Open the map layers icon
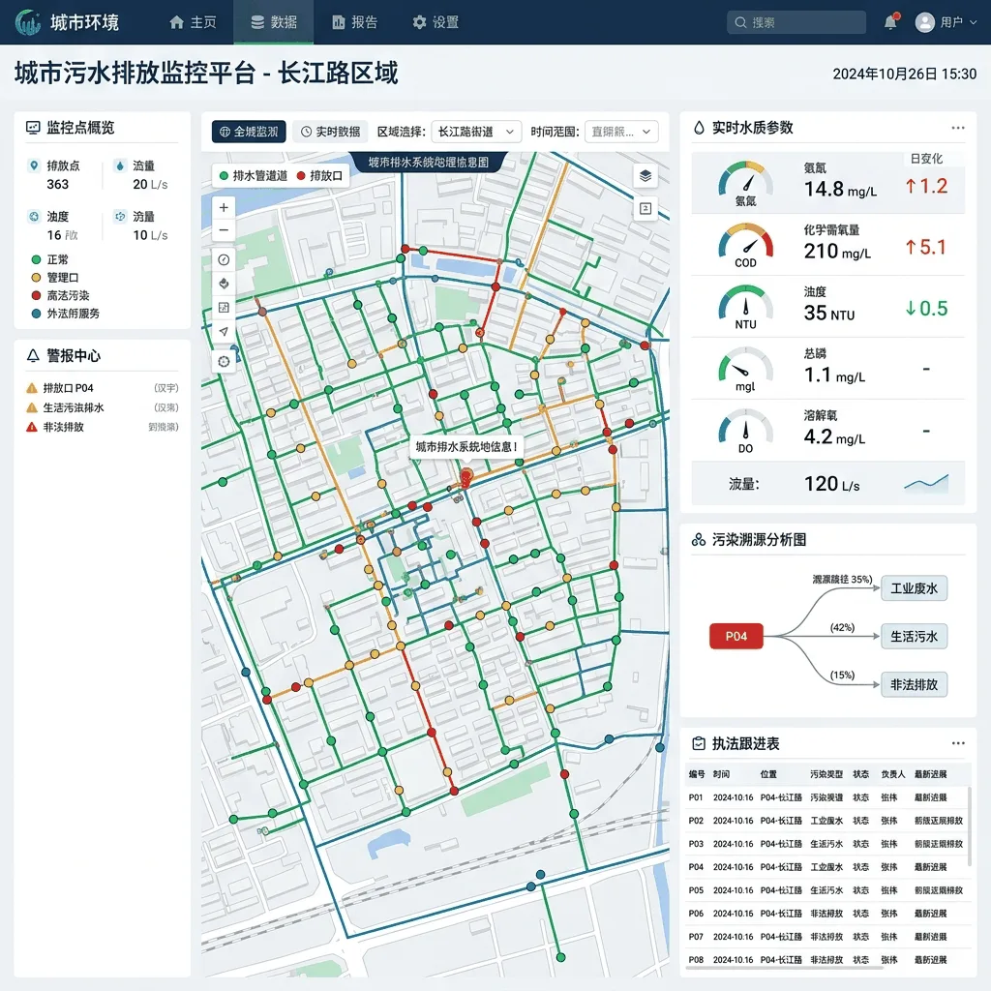Image resolution: width=991 pixels, height=991 pixels. point(646,175)
